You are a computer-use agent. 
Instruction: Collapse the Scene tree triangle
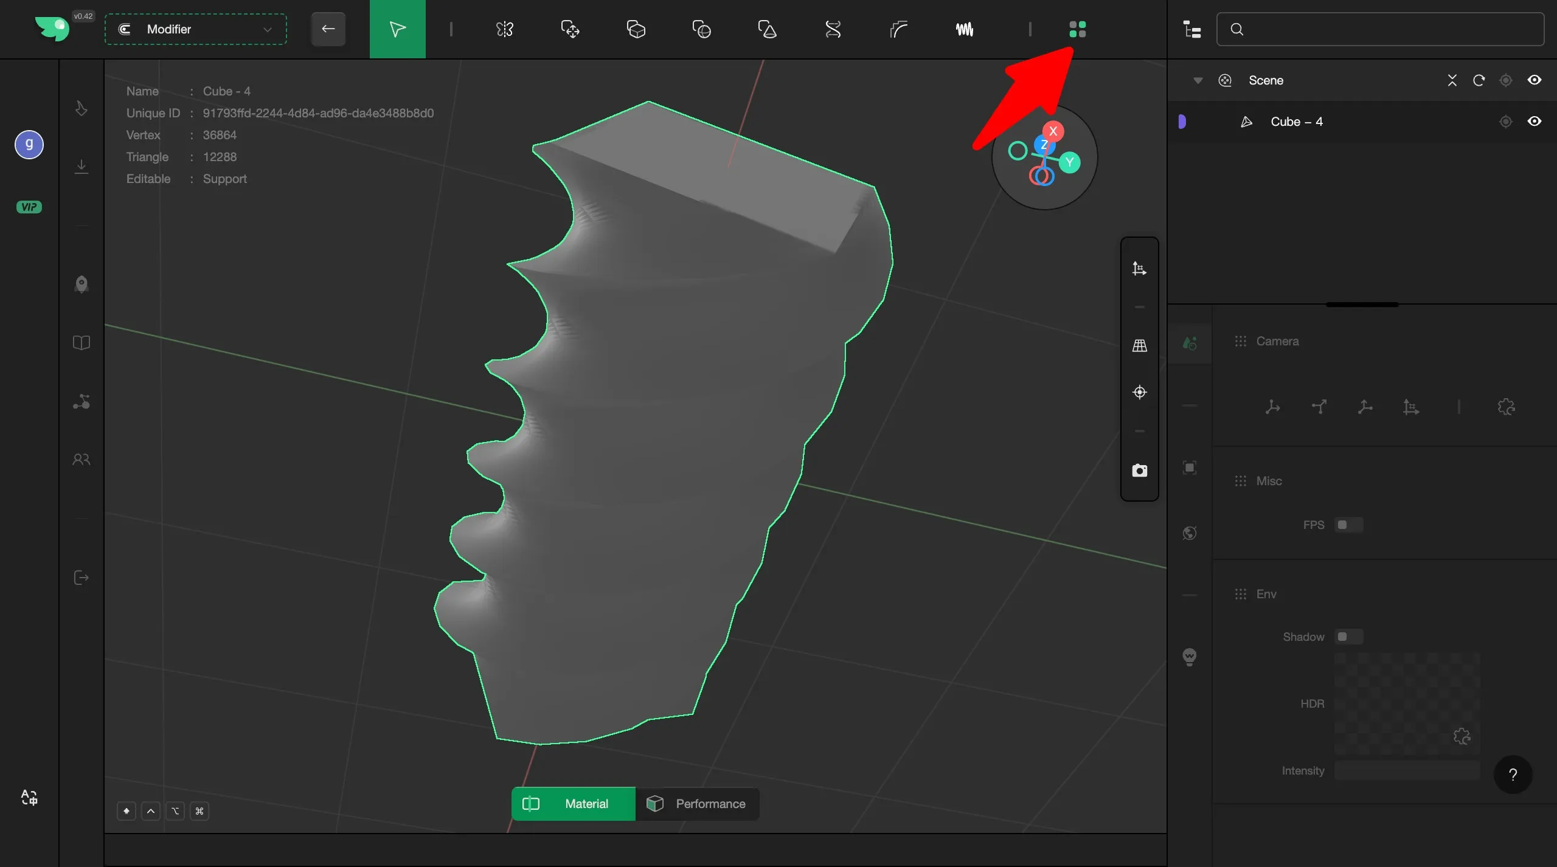tap(1198, 80)
